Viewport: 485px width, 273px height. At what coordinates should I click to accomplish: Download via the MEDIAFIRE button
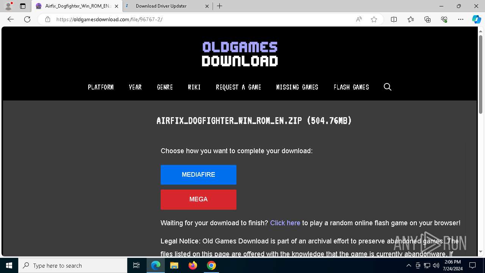tap(199, 175)
